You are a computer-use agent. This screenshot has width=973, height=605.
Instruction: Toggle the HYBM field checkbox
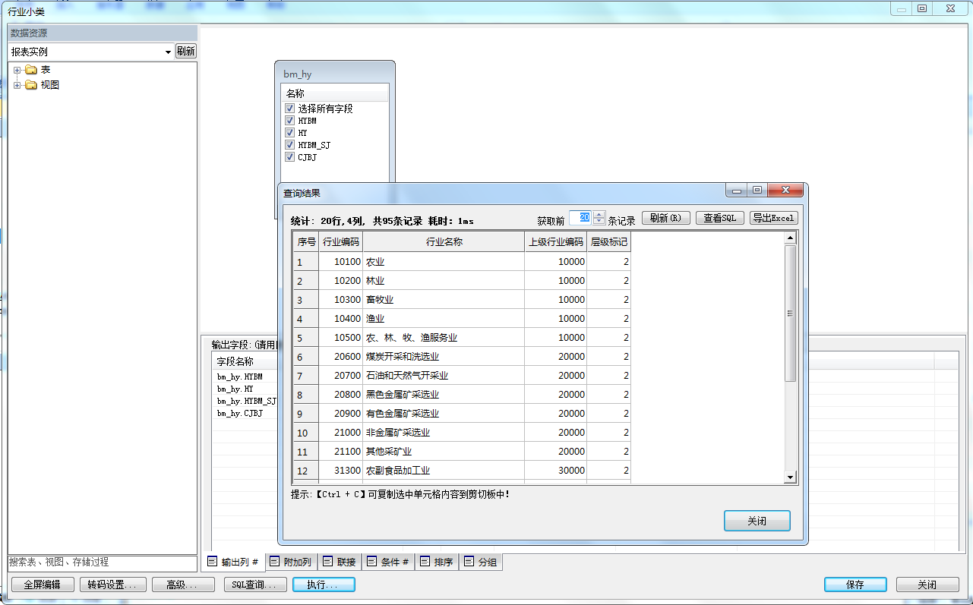(289, 121)
